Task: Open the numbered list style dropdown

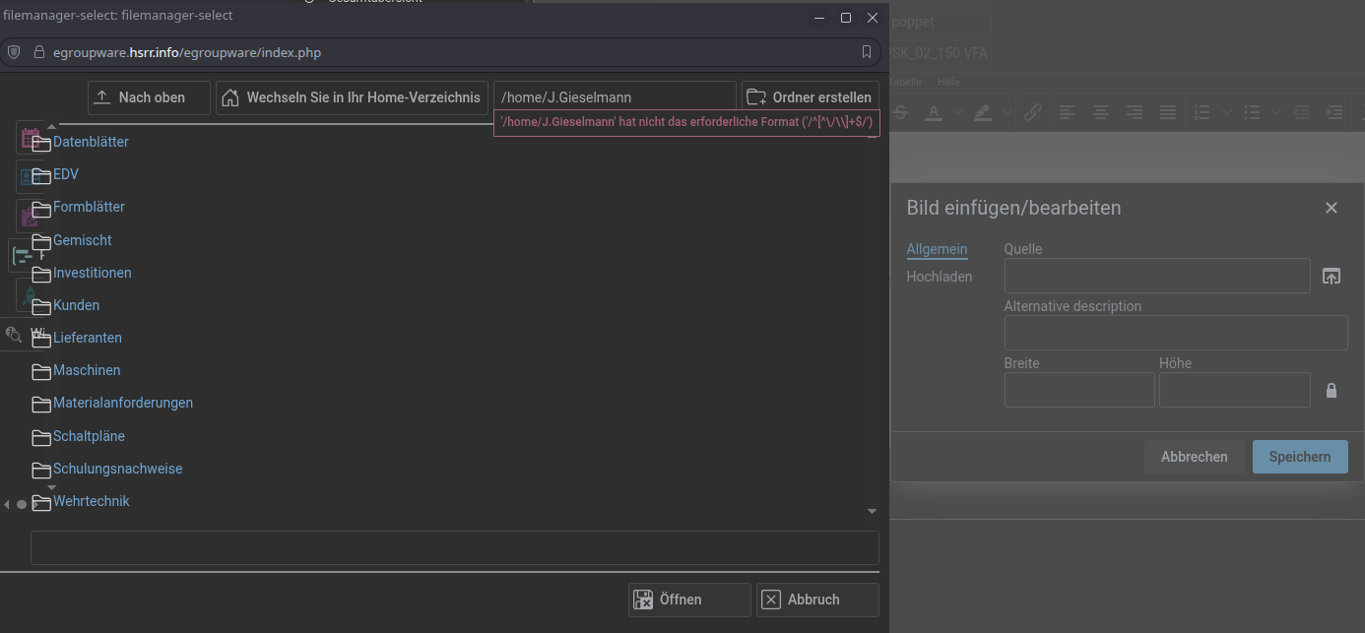Action: coord(1226,113)
